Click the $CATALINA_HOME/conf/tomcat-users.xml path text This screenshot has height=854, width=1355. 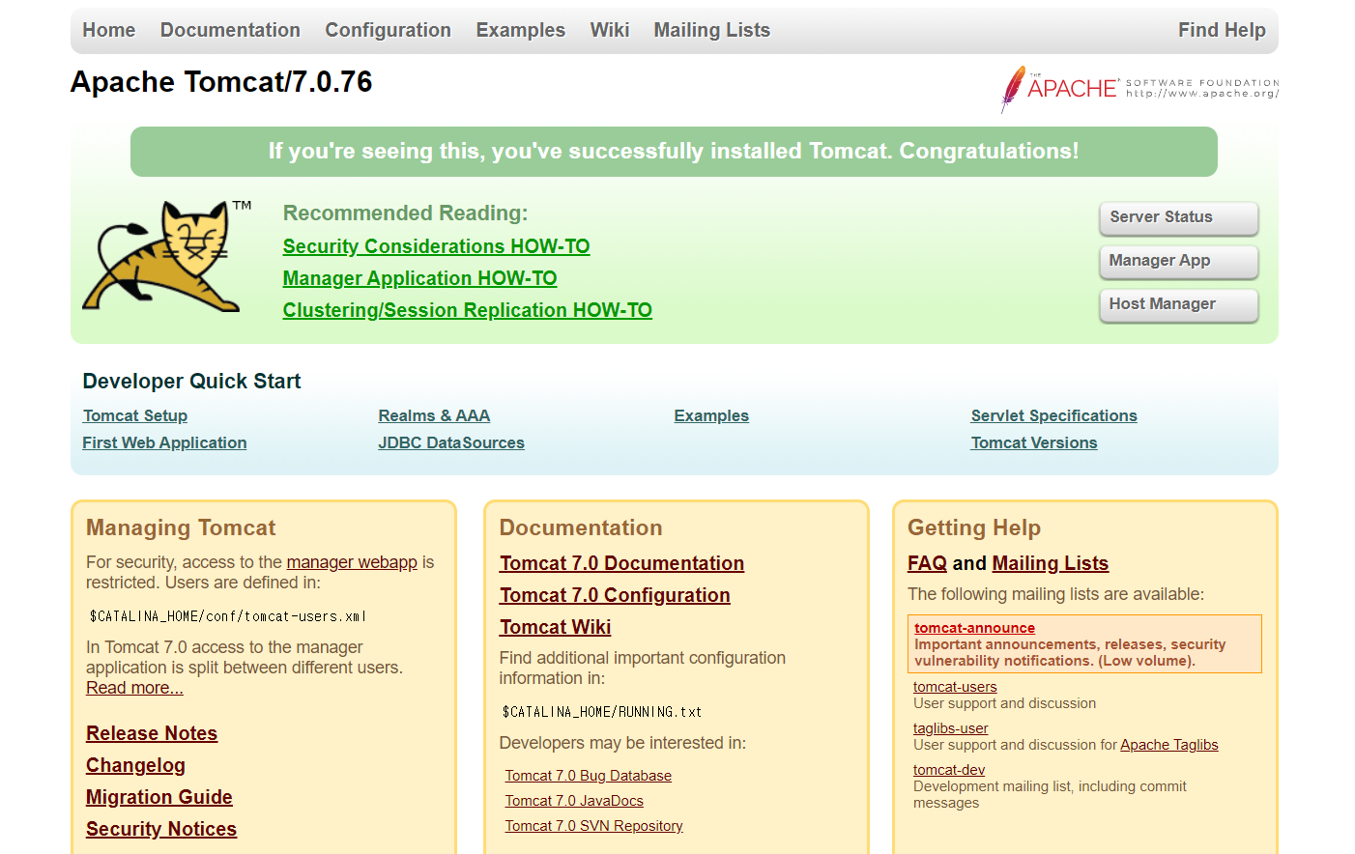point(227,616)
